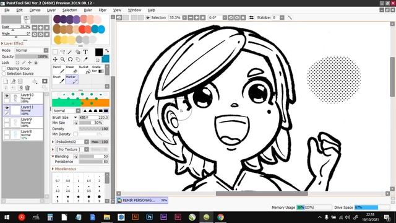
Task: Select the rotate view tool
Action: pyautogui.click(x=70, y=59)
